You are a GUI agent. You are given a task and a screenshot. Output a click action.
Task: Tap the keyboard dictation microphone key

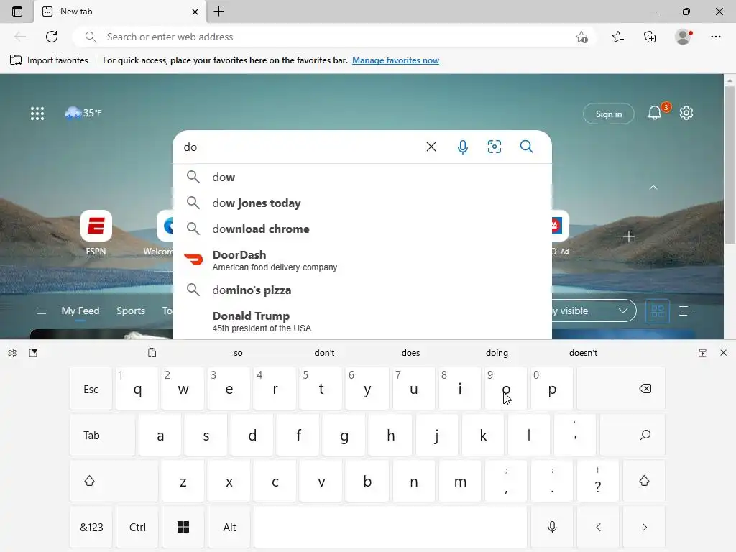click(552, 527)
